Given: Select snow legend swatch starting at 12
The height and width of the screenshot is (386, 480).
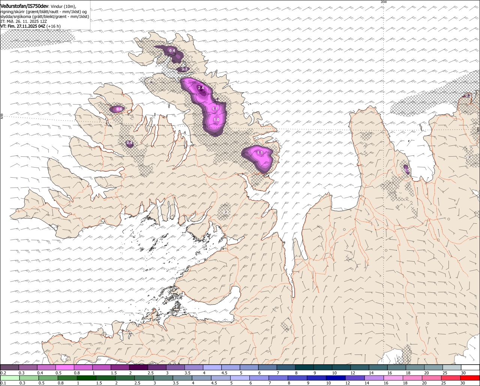Looking at the screenshot, I should tap(360, 367).
